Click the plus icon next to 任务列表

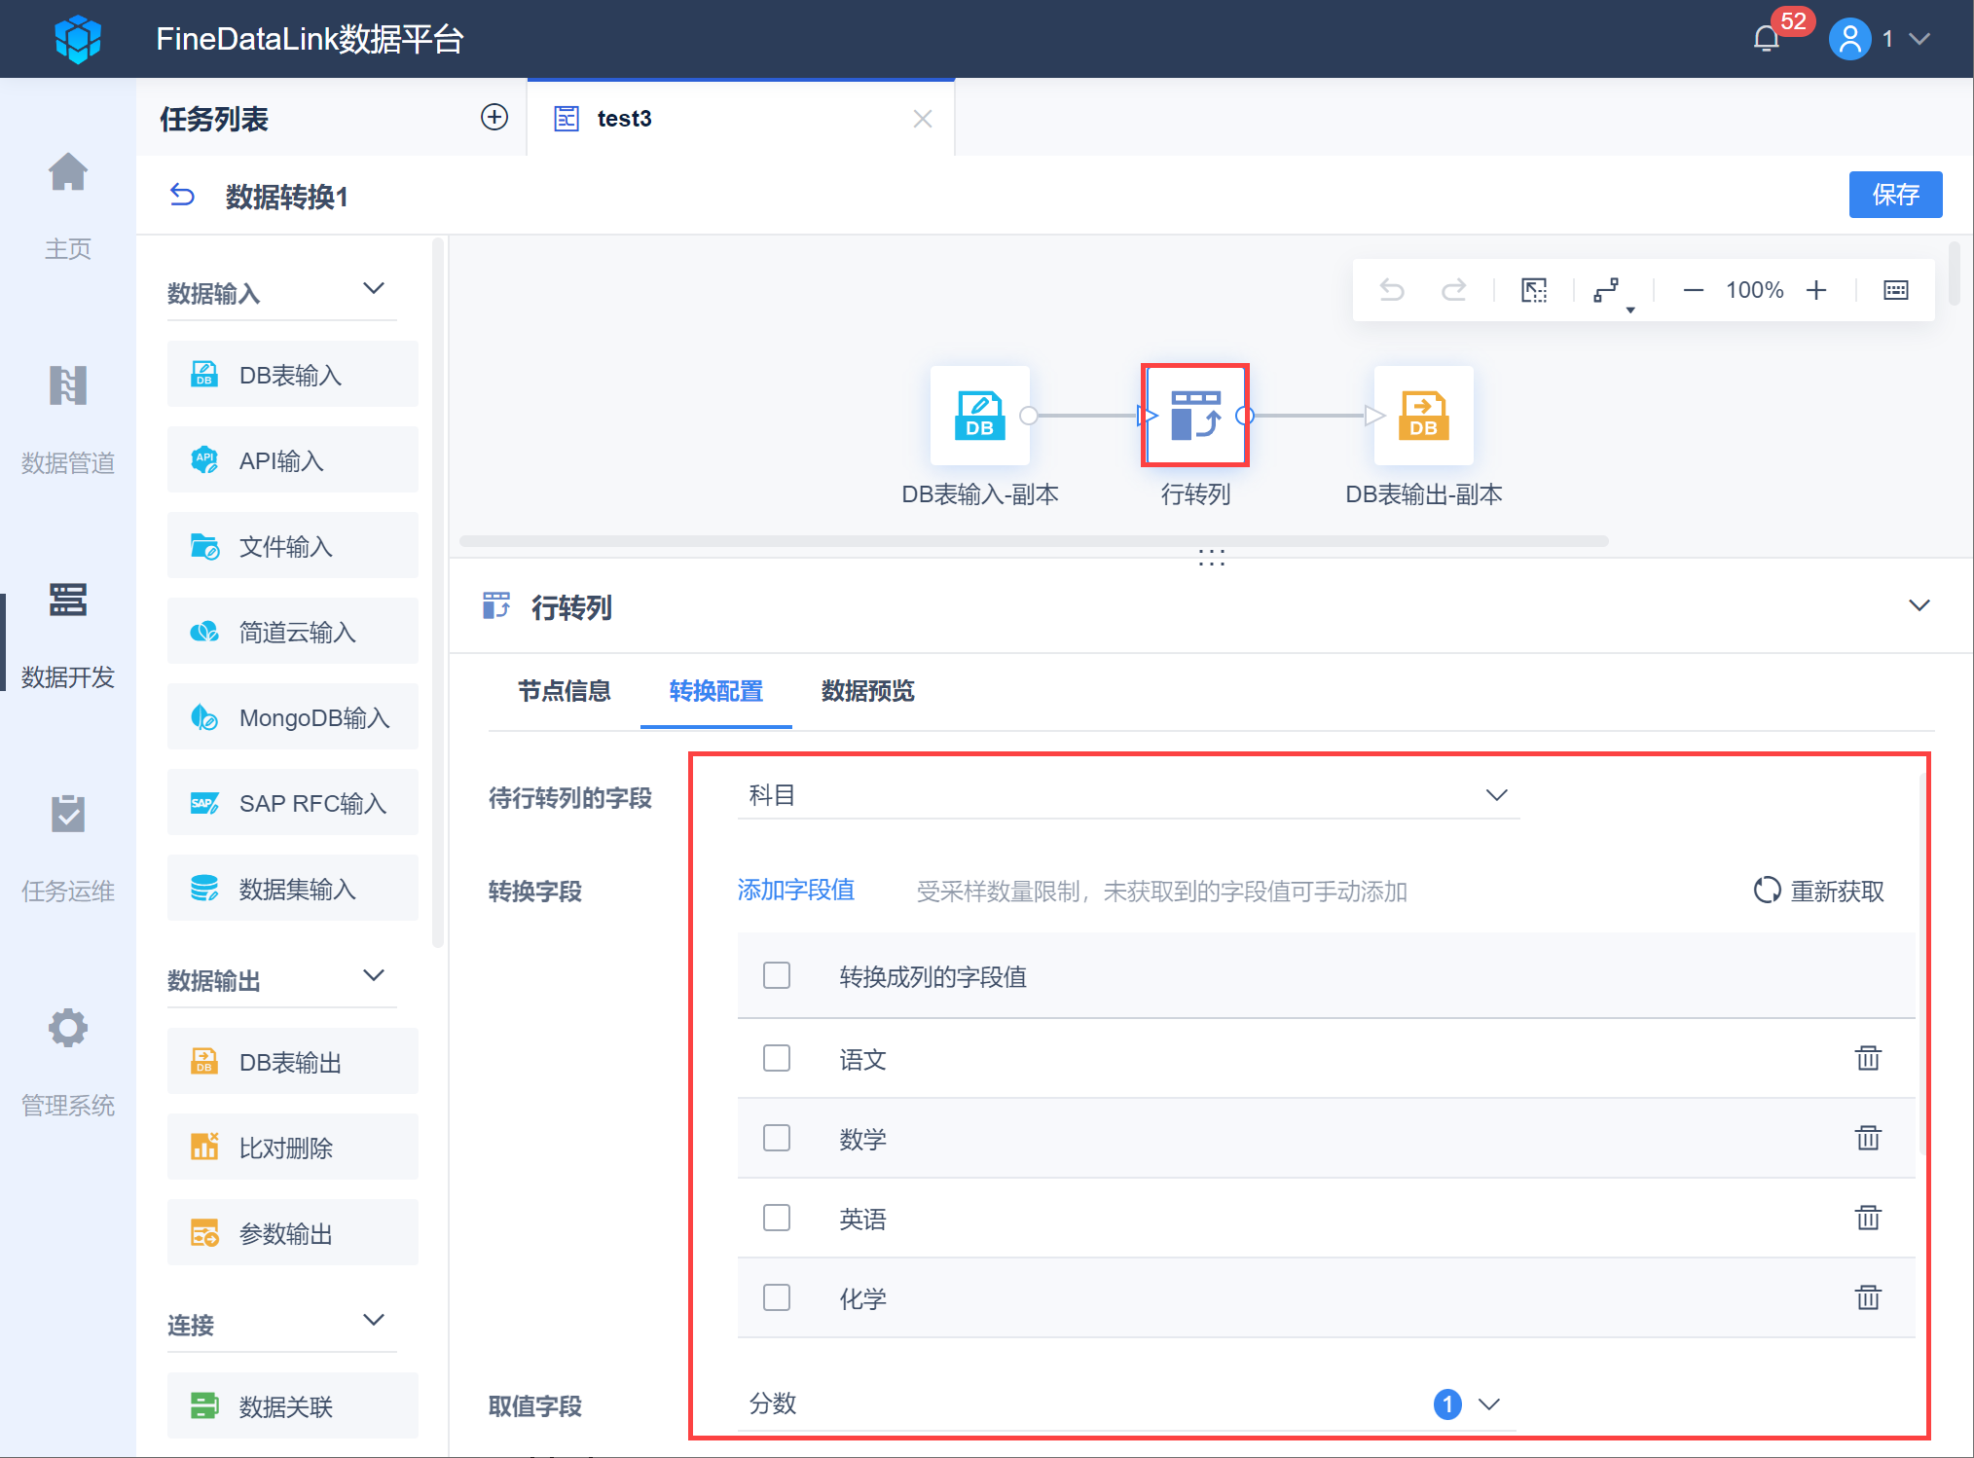494,118
